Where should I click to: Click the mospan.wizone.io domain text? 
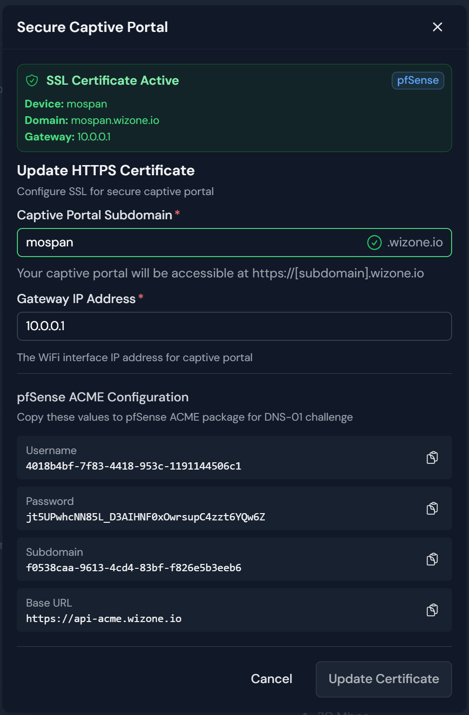114,120
